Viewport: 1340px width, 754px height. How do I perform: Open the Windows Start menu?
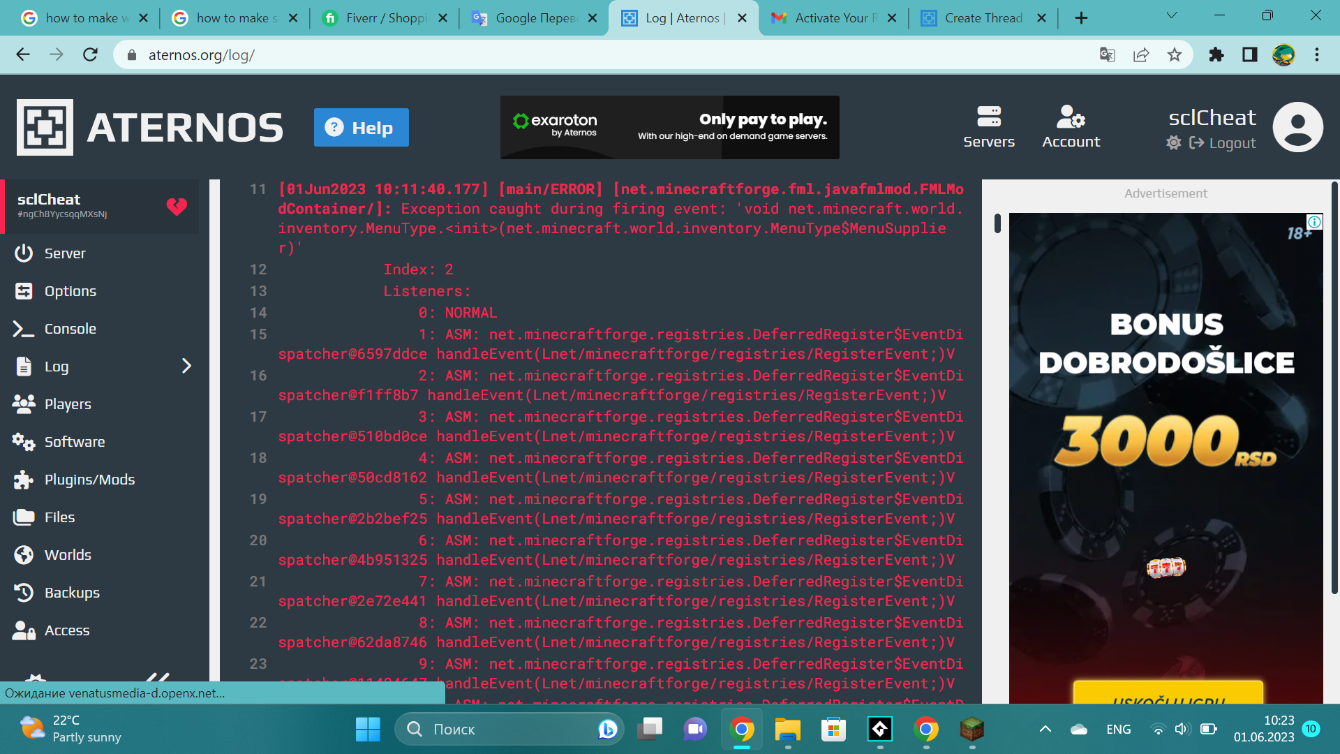(368, 730)
